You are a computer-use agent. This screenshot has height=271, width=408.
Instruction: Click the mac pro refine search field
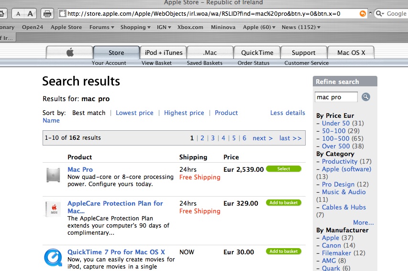(336, 97)
